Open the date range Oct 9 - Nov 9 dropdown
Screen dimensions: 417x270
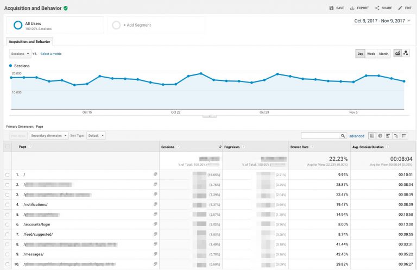[x=382, y=21]
